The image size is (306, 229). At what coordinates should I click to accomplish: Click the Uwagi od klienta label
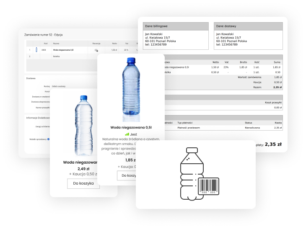coord(42,127)
